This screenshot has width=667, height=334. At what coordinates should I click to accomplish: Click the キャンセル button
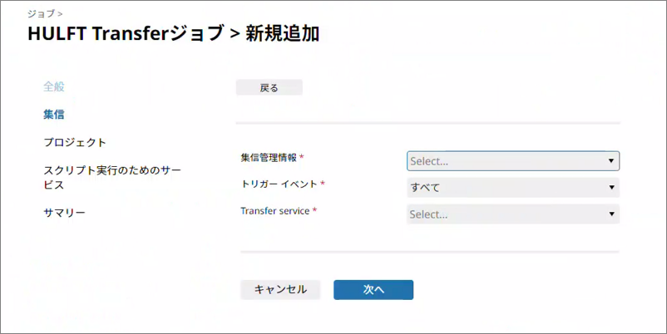tap(280, 289)
